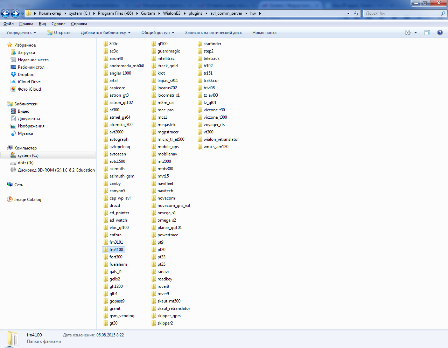Open the Правка menu

(26, 24)
